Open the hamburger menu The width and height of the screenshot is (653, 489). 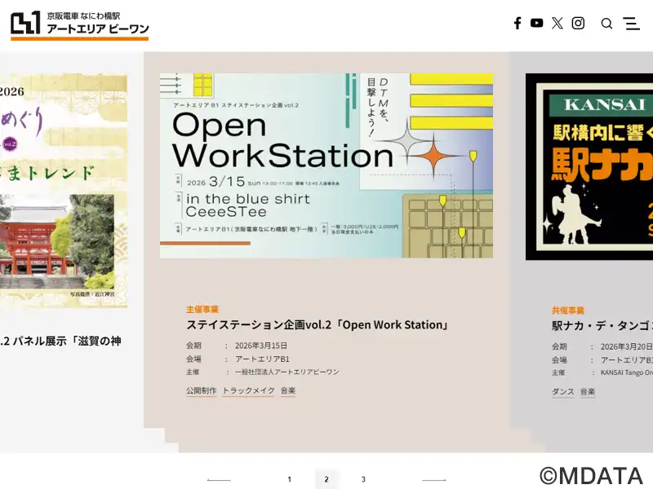click(x=632, y=24)
